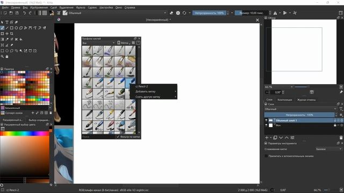Screen dimensions: 344x193
Task: Choose add tag context menu entry
Action: [x=154, y=92]
